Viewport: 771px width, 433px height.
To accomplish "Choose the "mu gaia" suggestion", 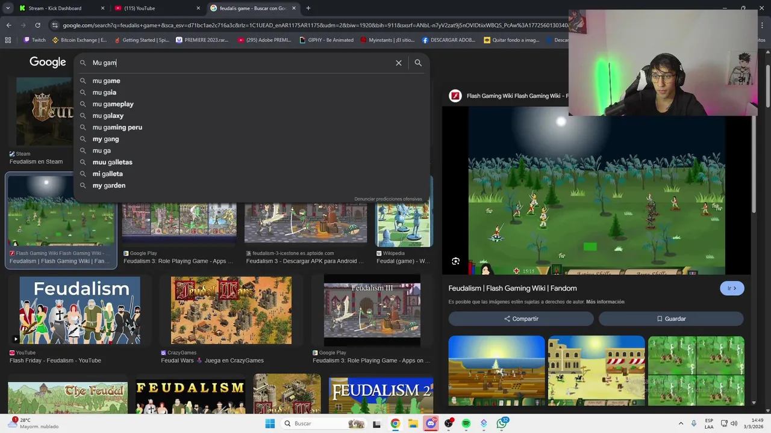I will coord(252,92).
